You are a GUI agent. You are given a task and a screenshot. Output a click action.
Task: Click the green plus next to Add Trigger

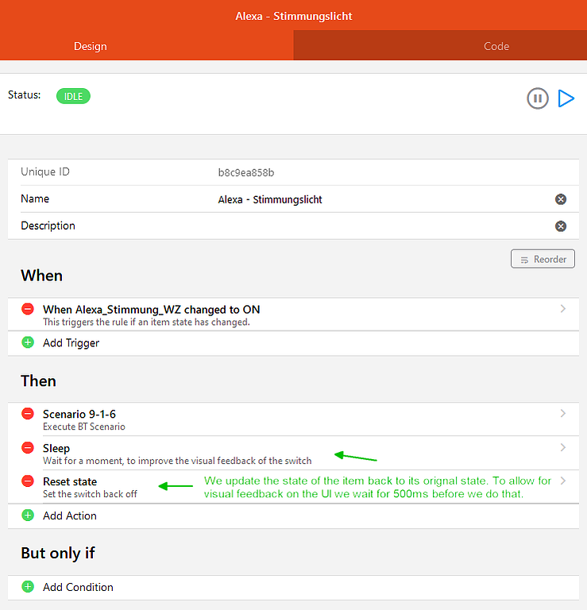tap(28, 343)
